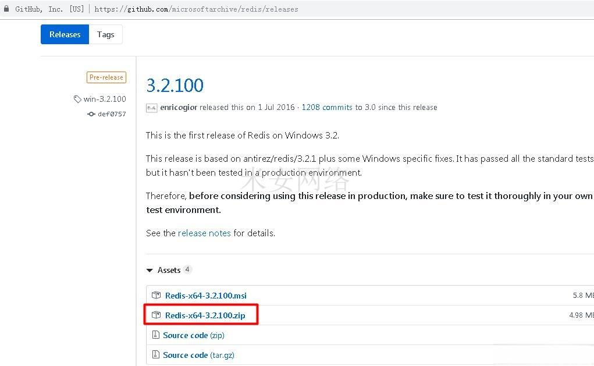This screenshot has width=594, height=366.
Task: Click the sentence starting "This release is based on antirez/redis/3.2.1"
Action: click(x=370, y=166)
